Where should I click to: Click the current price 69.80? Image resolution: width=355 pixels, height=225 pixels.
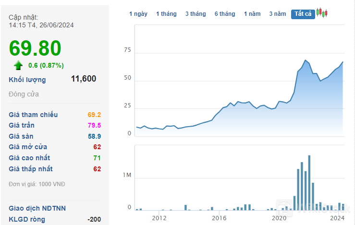pyautogui.click(x=35, y=48)
